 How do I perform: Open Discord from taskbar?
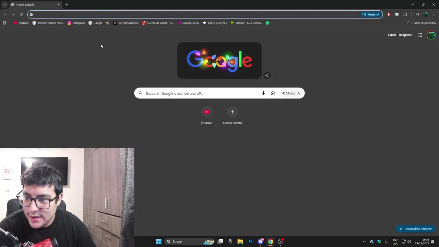(260, 242)
